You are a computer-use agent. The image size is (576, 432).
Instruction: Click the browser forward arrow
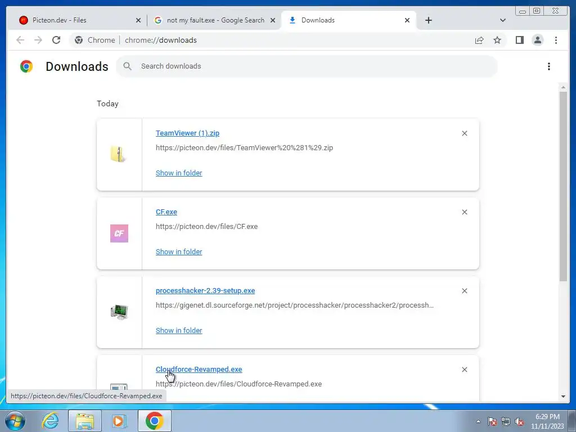(38, 40)
